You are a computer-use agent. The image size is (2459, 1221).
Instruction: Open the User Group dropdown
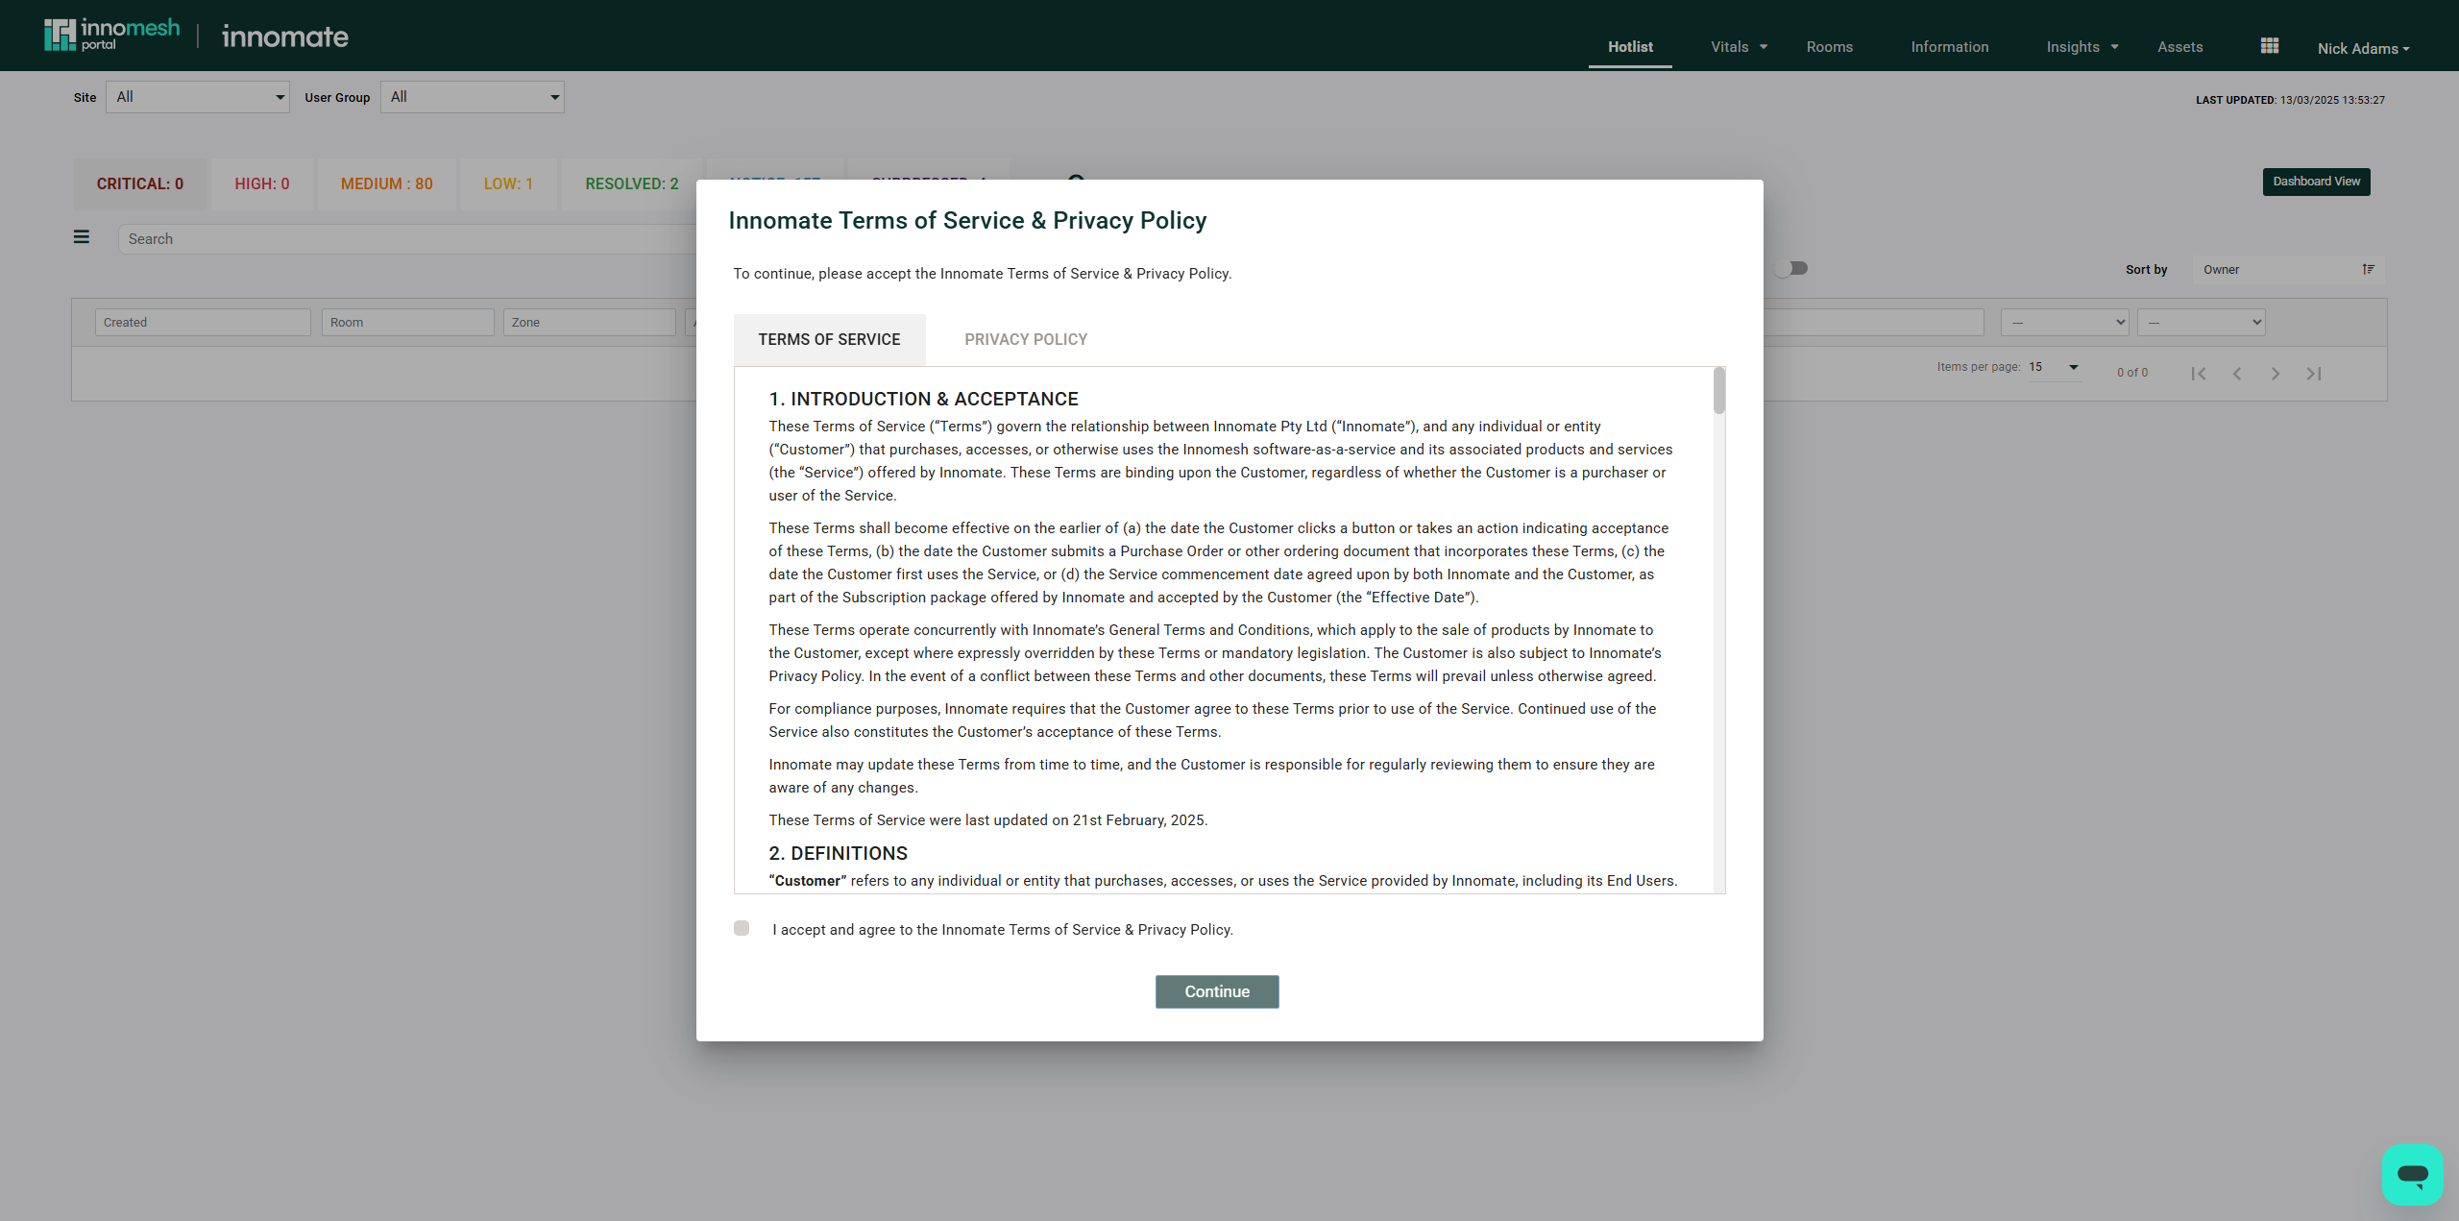point(473,97)
